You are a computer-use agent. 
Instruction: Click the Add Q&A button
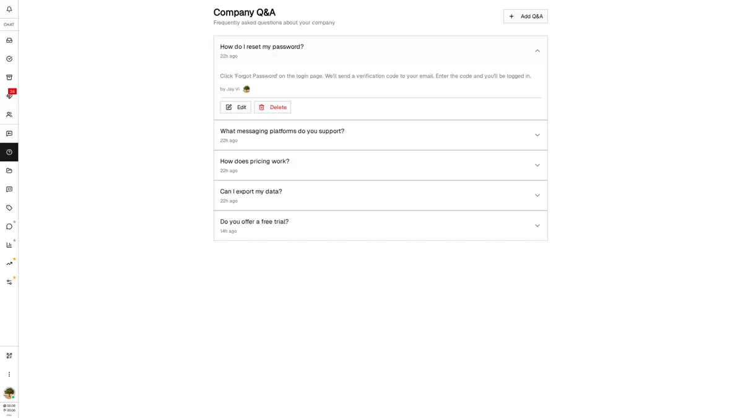[x=525, y=17]
